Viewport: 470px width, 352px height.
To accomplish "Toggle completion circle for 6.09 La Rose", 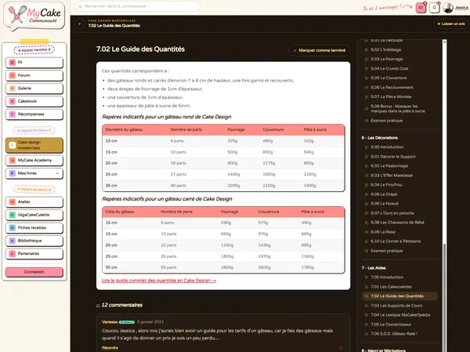I will (x=367, y=232).
